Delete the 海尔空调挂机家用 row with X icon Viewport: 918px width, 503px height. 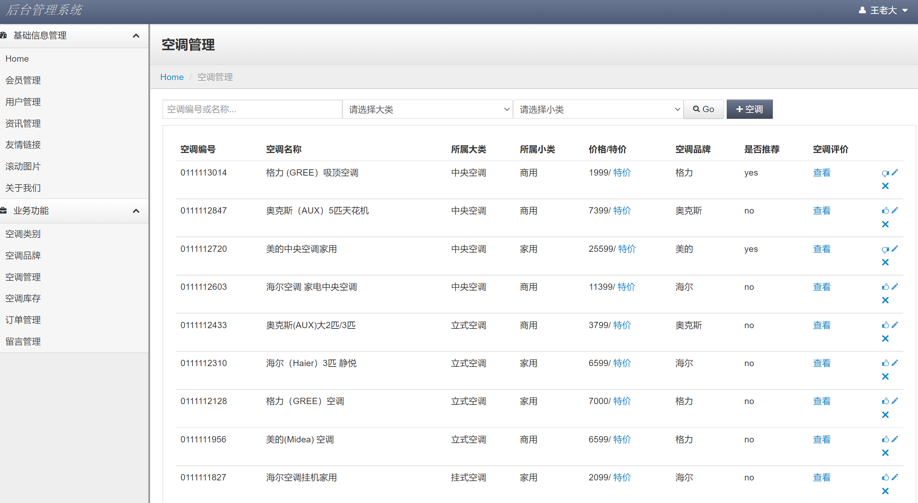pyautogui.click(x=885, y=491)
